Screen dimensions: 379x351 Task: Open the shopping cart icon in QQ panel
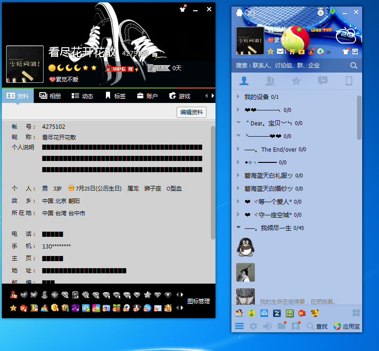coord(292,51)
